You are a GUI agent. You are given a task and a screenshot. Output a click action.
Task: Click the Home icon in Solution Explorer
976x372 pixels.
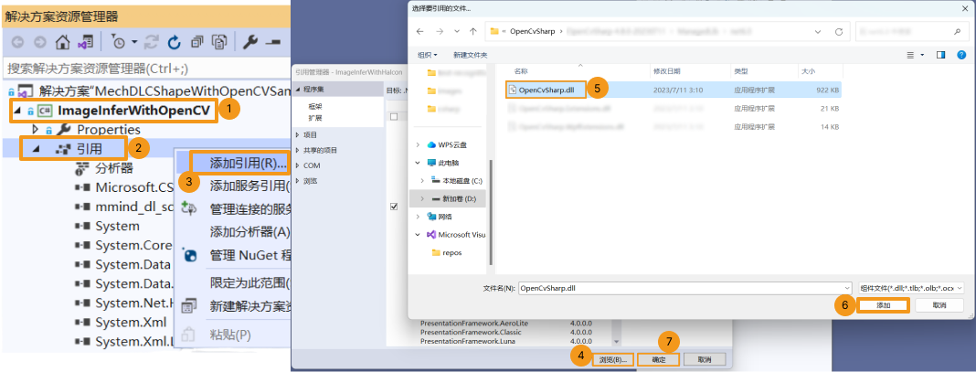point(62,42)
